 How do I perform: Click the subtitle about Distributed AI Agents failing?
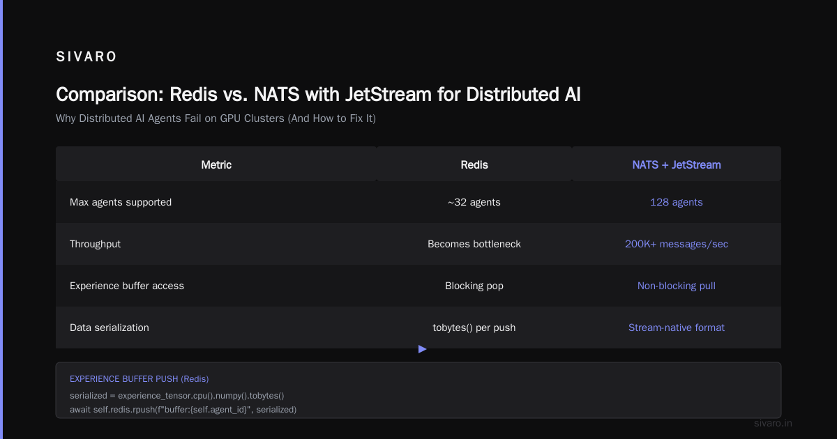coord(216,118)
